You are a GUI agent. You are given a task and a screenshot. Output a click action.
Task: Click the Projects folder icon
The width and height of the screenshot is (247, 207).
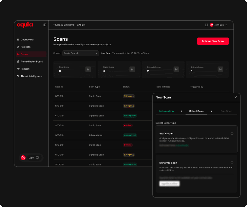18,47
